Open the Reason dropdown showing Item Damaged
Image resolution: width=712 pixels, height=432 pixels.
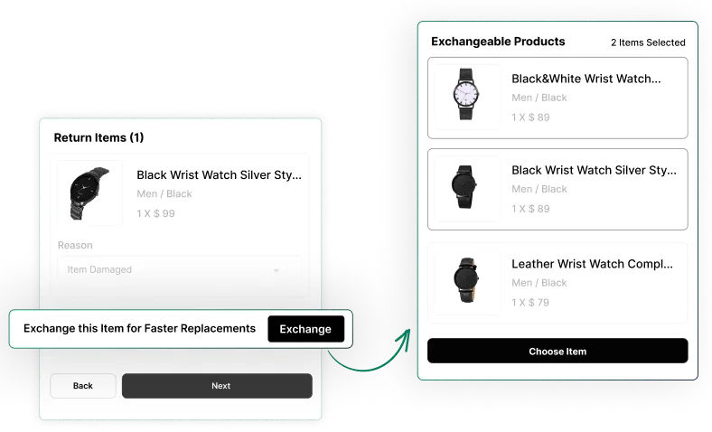coord(179,269)
